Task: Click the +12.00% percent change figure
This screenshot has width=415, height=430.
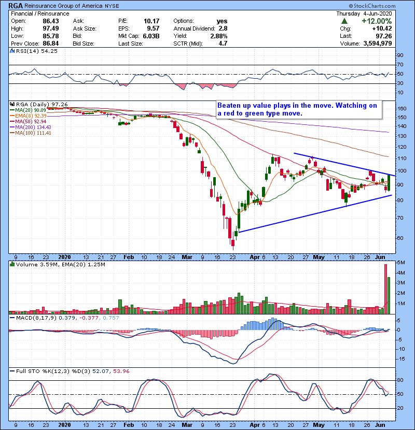Action: [x=377, y=21]
